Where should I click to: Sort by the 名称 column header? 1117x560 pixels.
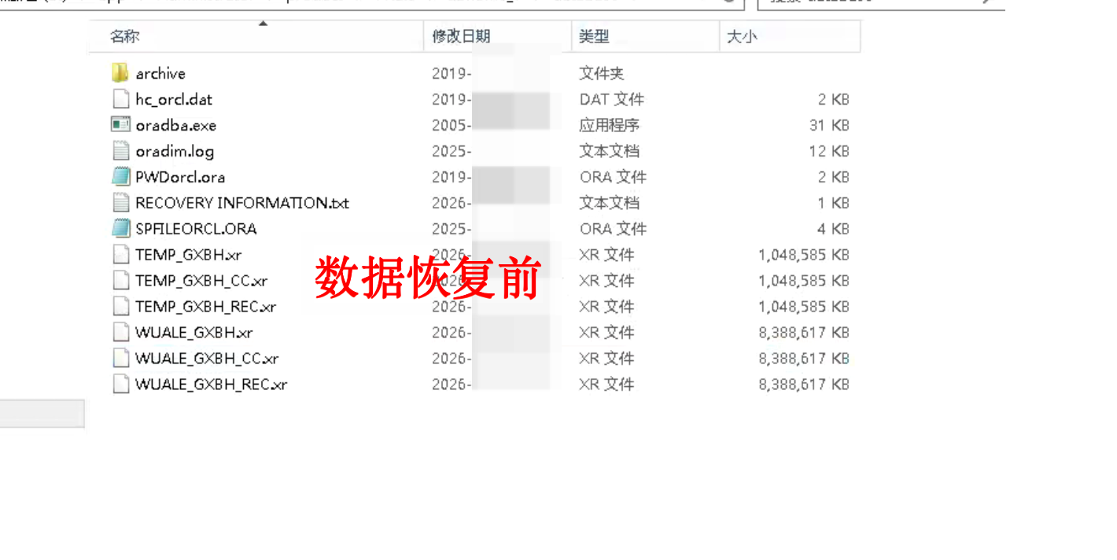pyautogui.click(x=125, y=36)
